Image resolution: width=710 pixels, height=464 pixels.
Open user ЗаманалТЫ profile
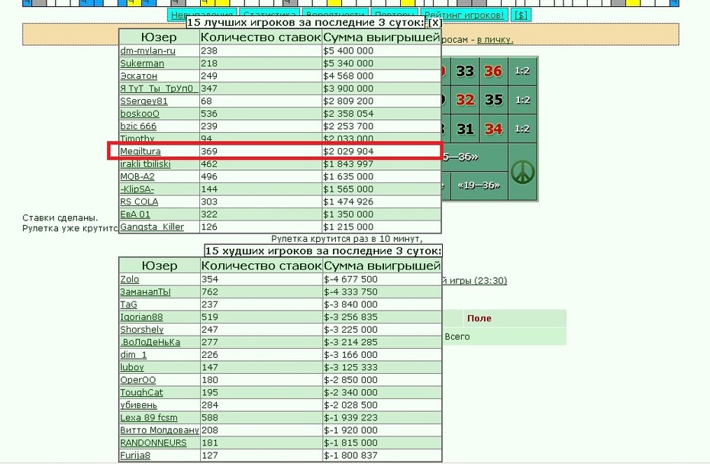coord(145,292)
